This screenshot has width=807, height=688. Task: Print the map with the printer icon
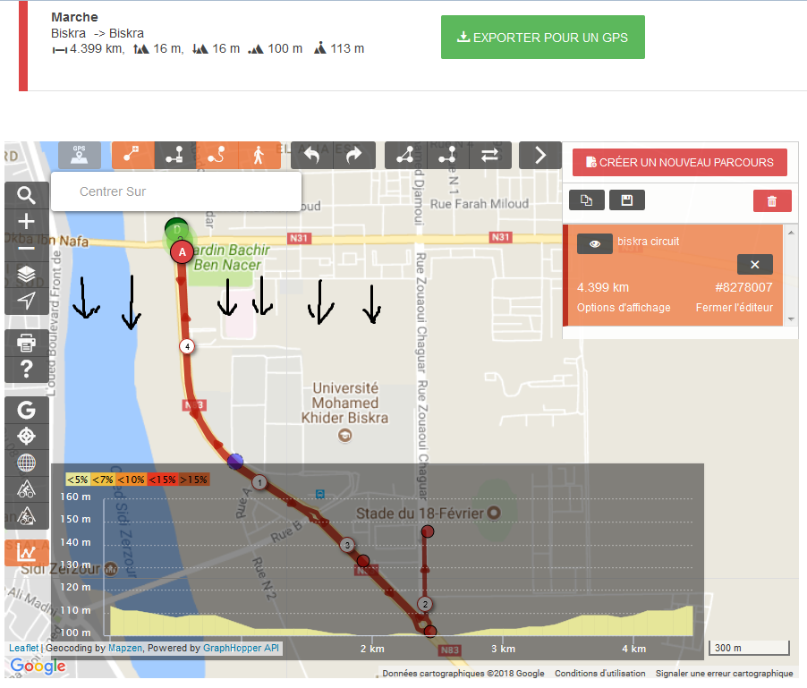[x=26, y=342]
